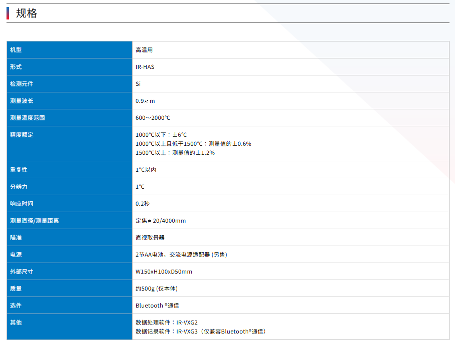Click the 高温用 value cell
Image resolution: width=455 pixels, height=344 pixels.
[x=144, y=50]
